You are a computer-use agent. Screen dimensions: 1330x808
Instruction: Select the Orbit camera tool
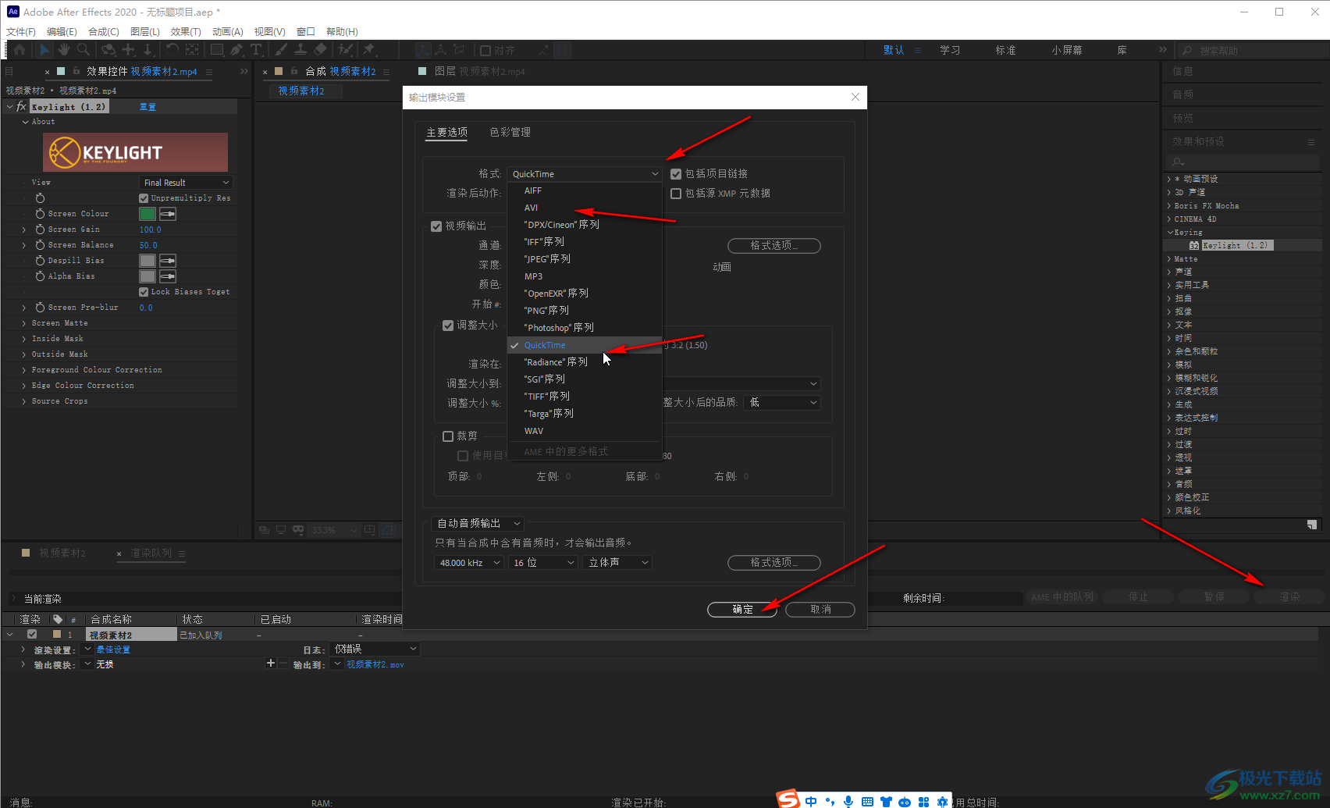coord(108,50)
